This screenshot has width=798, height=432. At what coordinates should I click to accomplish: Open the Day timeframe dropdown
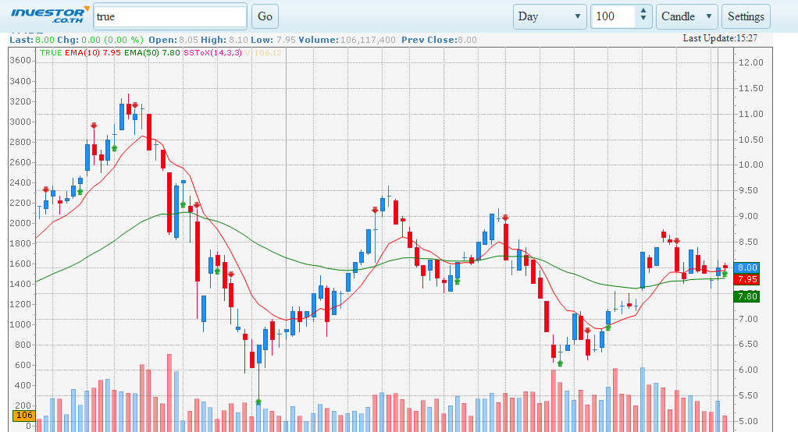550,16
